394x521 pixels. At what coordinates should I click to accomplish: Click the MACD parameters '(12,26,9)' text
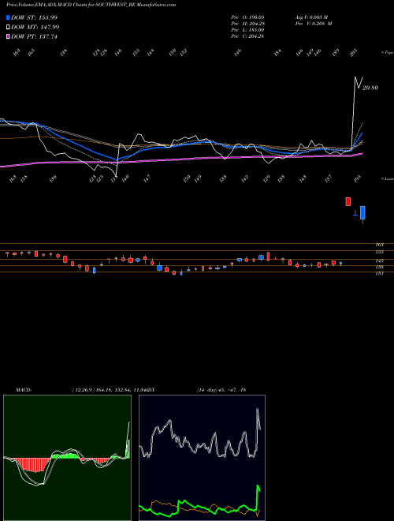tap(84, 390)
